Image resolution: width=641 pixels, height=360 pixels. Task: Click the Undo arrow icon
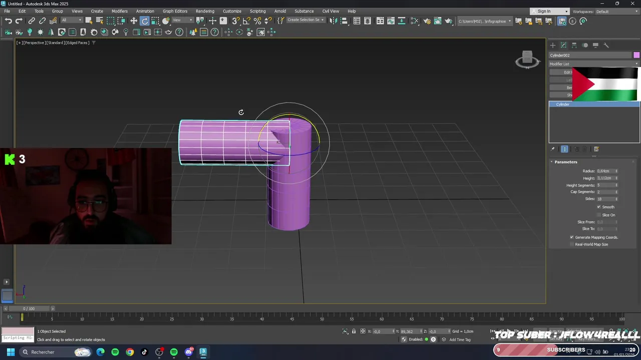click(9, 20)
